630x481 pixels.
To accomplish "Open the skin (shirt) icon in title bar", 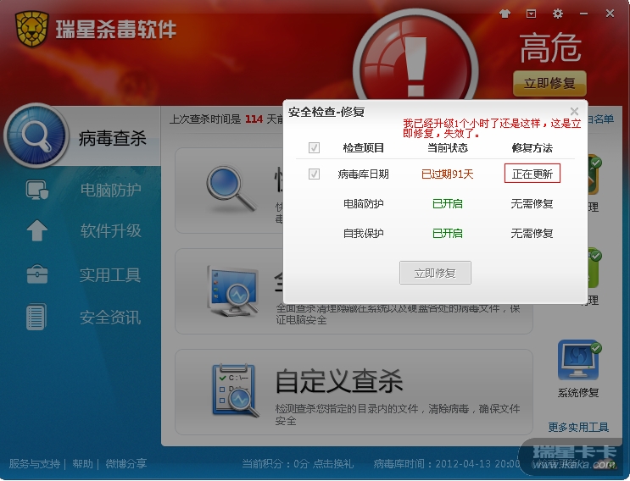I will click(x=505, y=14).
